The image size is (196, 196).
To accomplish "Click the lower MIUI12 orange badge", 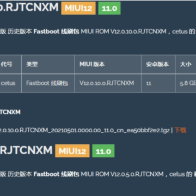I will (x=72, y=151).
